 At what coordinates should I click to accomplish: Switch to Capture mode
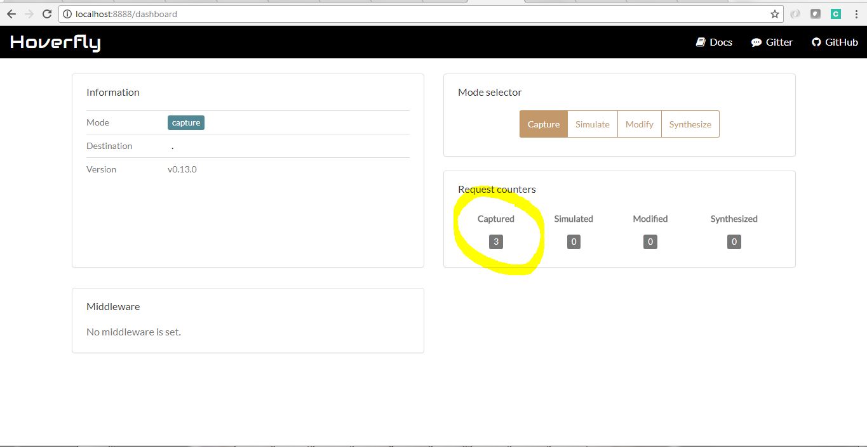coord(544,124)
